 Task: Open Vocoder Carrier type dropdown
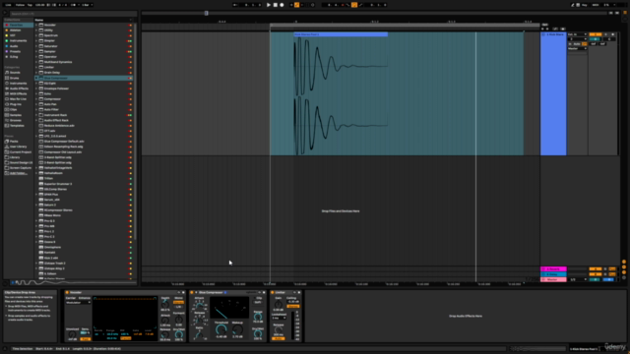[x=79, y=302]
